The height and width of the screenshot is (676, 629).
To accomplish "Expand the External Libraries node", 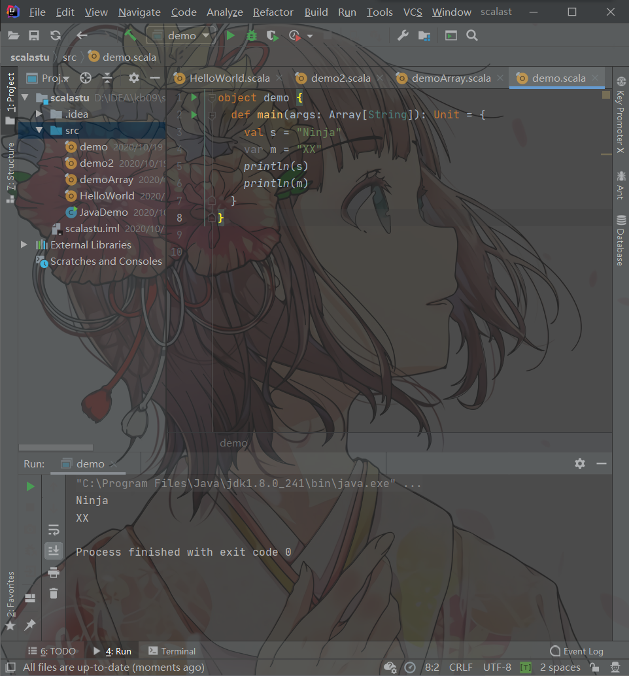I will tap(24, 245).
